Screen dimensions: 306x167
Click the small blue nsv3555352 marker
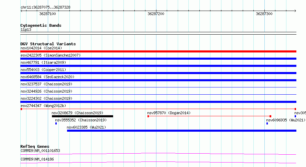[56, 123]
